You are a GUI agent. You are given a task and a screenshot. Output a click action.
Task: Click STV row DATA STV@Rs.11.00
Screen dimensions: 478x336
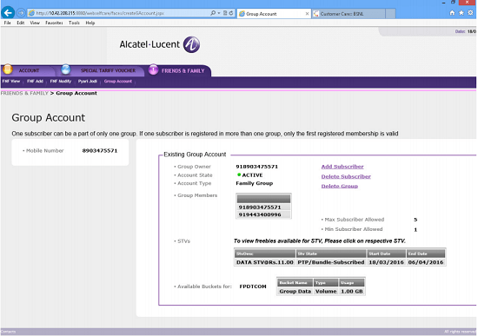pyautogui.click(x=264, y=262)
